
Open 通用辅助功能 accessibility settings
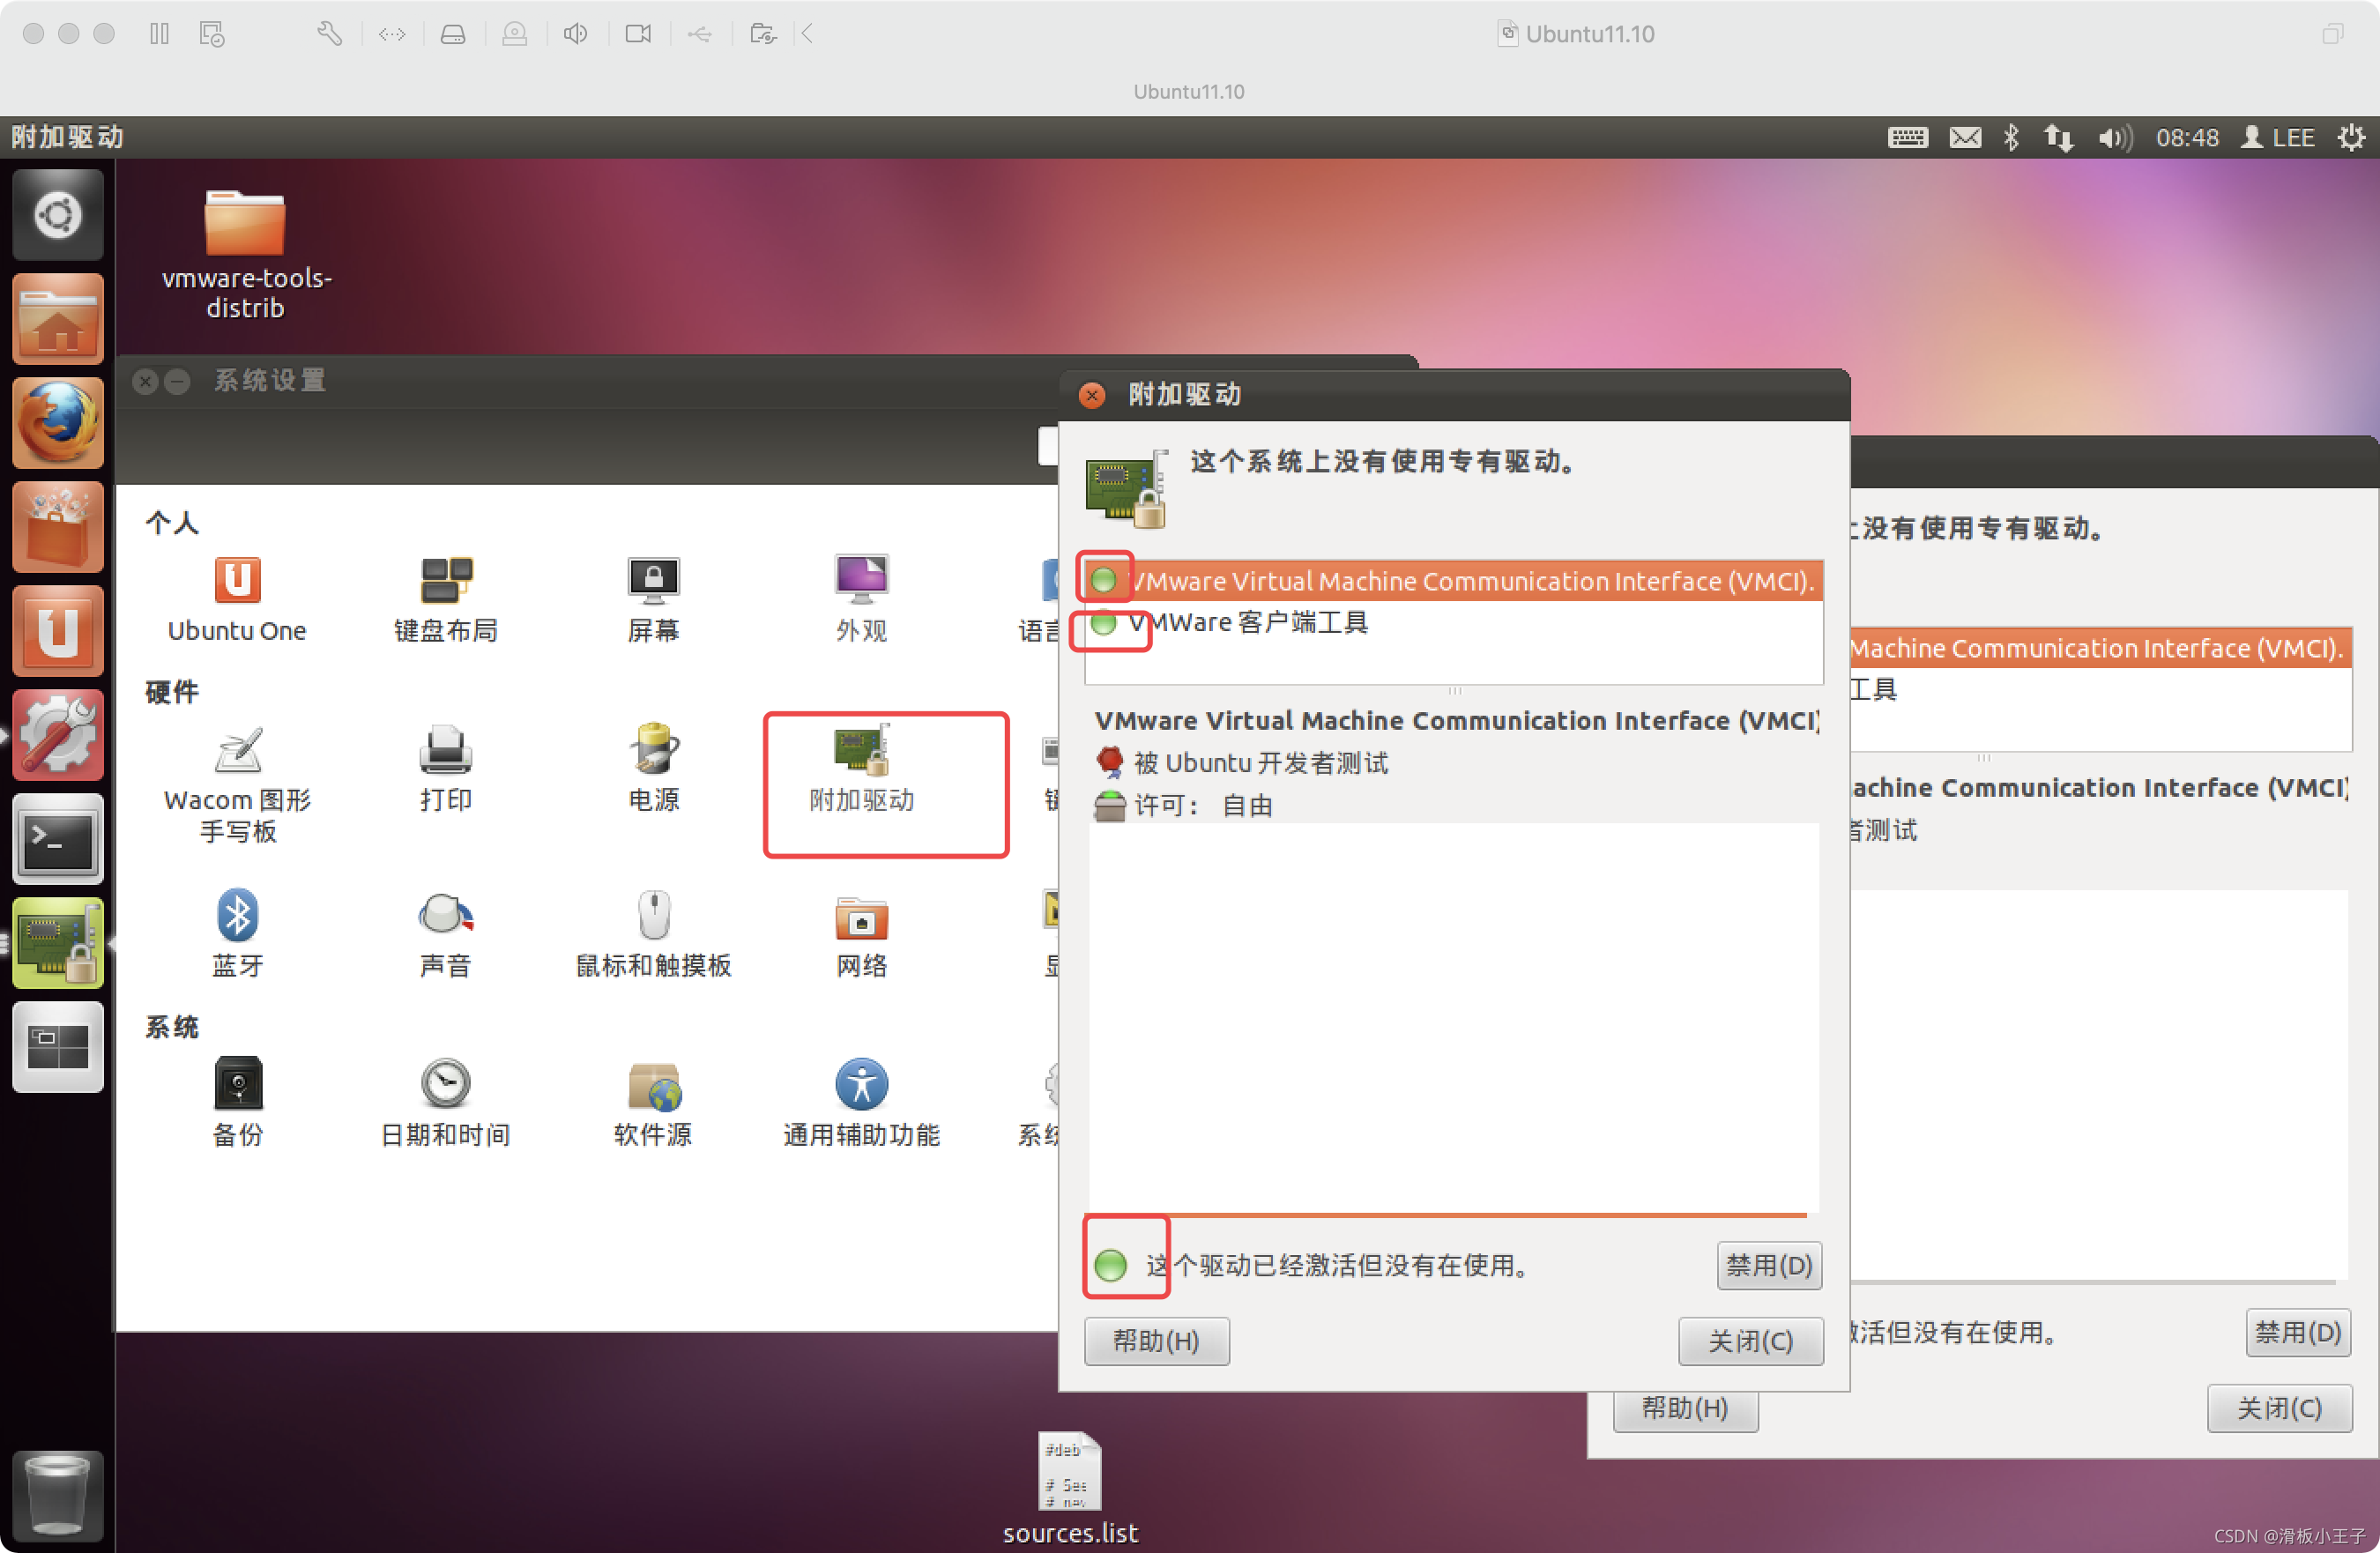point(861,1103)
